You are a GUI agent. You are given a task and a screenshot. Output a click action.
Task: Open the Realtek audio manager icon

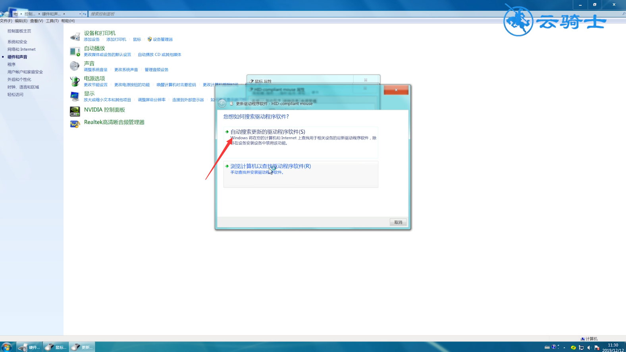(75, 124)
